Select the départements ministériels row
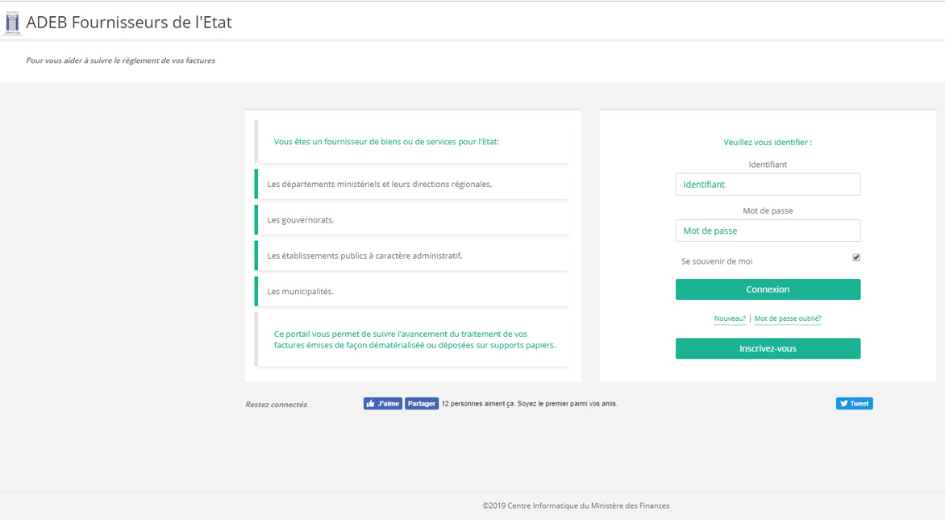945x520 pixels. click(413, 185)
